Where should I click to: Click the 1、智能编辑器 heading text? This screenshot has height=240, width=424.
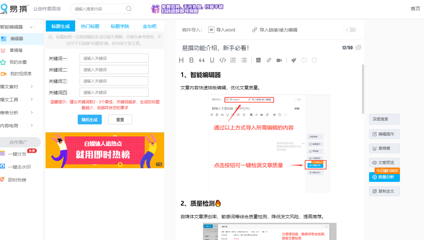tap(201, 75)
